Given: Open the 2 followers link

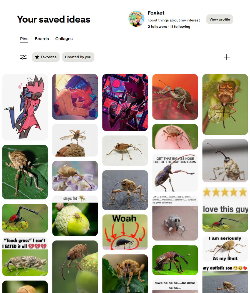Looking at the screenshot, I should pos(157,27).
